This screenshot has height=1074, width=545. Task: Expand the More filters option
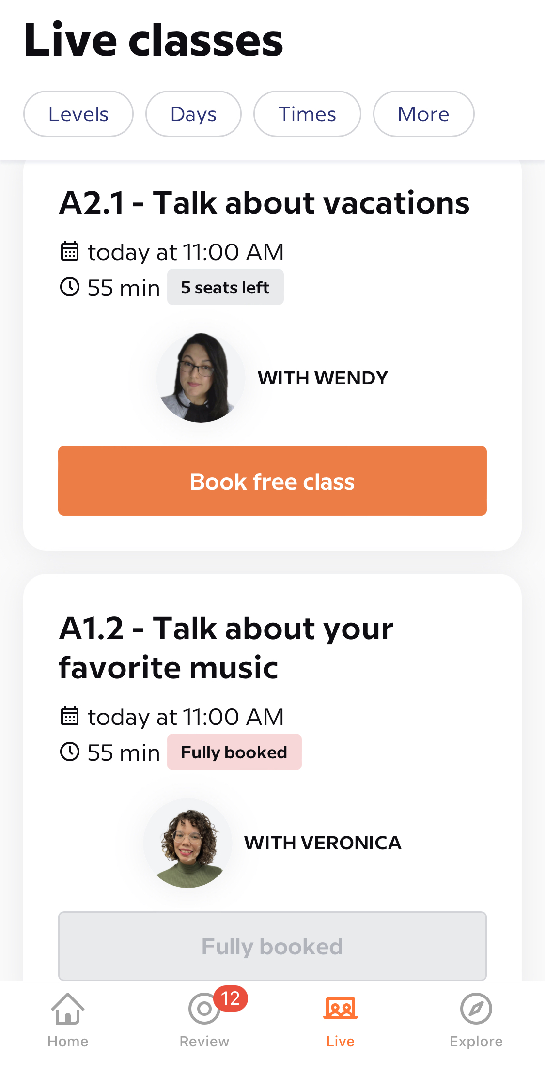tap(423, 114)
